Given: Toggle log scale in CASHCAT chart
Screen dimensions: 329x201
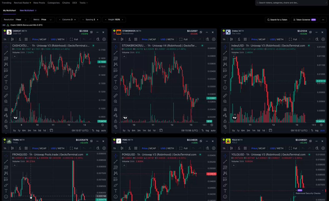Looking at the screenshot, I should (98, 130).
